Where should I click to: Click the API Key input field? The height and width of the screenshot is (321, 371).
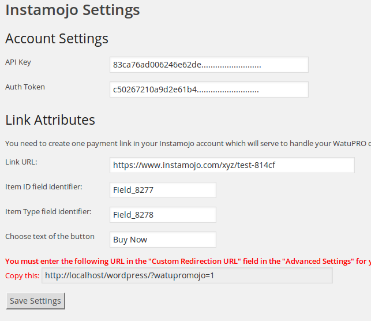click(209, 65)
